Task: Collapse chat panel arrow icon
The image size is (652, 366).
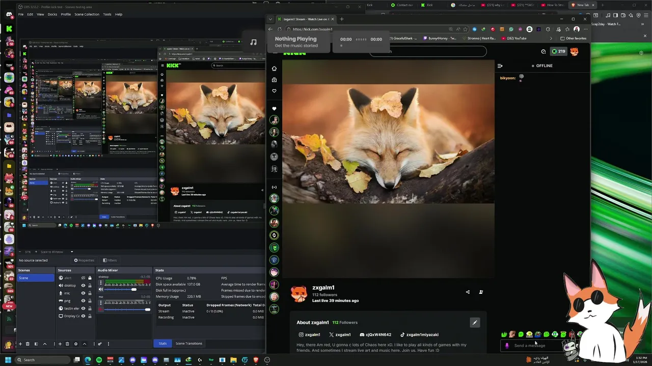Action: pos(500,66)
